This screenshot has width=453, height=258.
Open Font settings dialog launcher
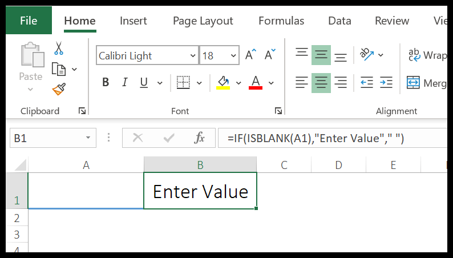click(278, 111)
